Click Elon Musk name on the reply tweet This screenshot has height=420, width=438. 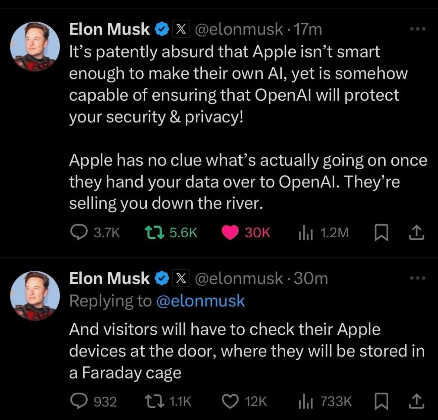(x=109, y=278)
